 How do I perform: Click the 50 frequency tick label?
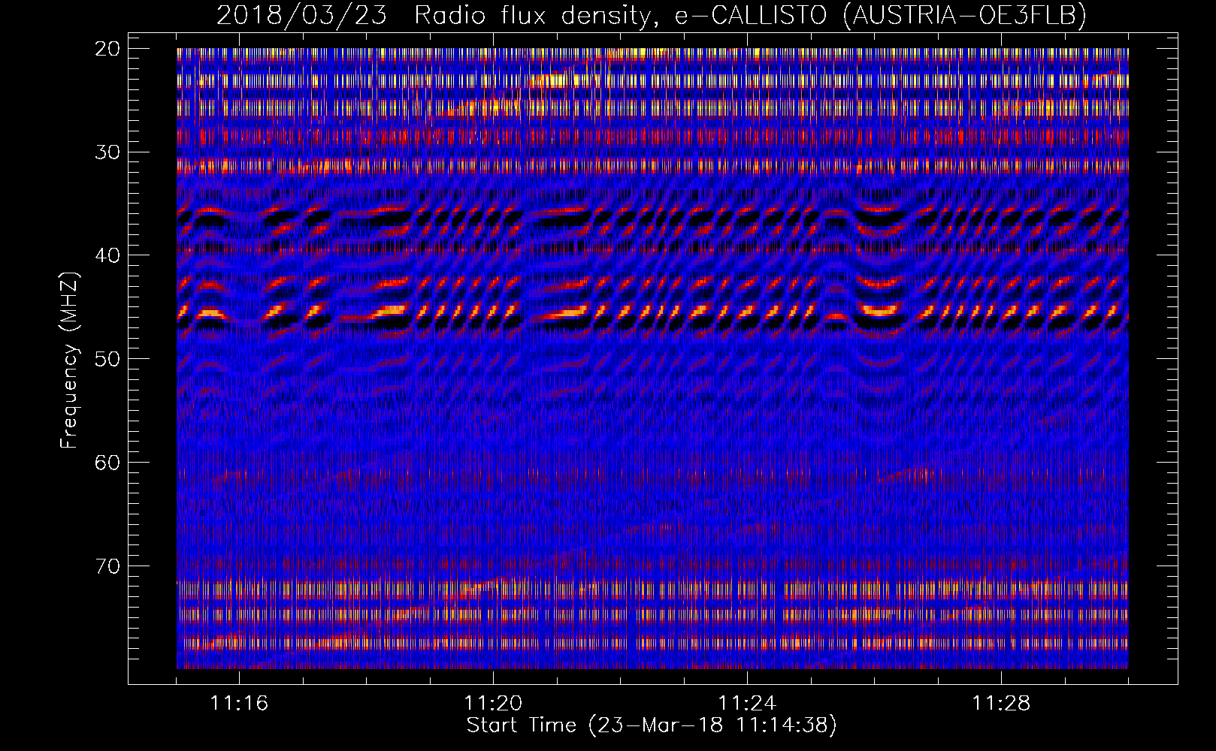pos(108,359)
